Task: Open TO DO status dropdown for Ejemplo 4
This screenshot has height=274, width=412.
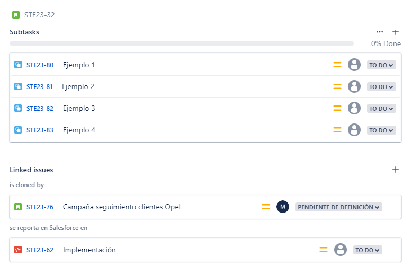Action: (x=381, y=130)
